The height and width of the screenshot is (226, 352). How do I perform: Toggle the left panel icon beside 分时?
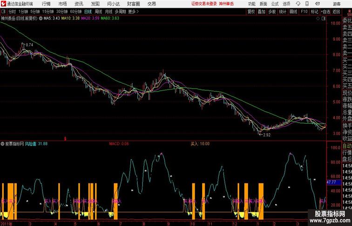3,12
